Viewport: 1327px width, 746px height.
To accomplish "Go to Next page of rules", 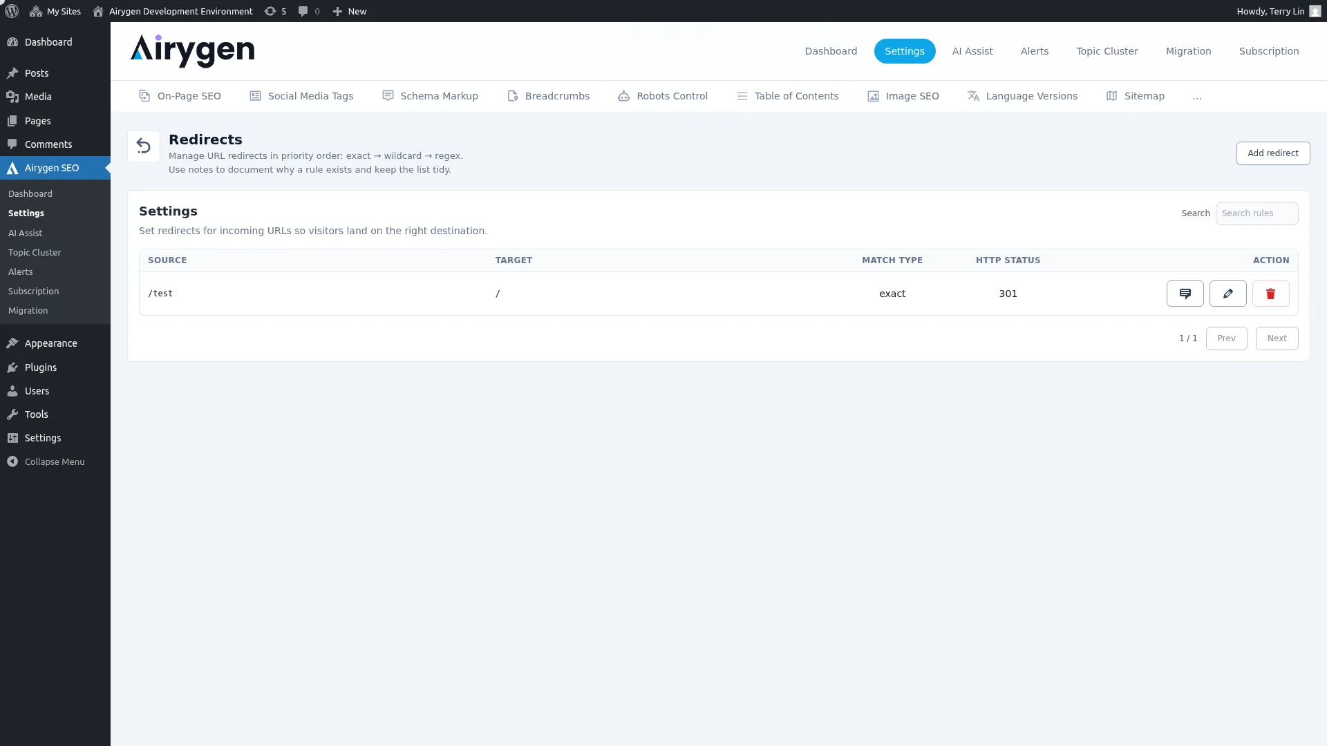I will click(x=1277, y=338).
